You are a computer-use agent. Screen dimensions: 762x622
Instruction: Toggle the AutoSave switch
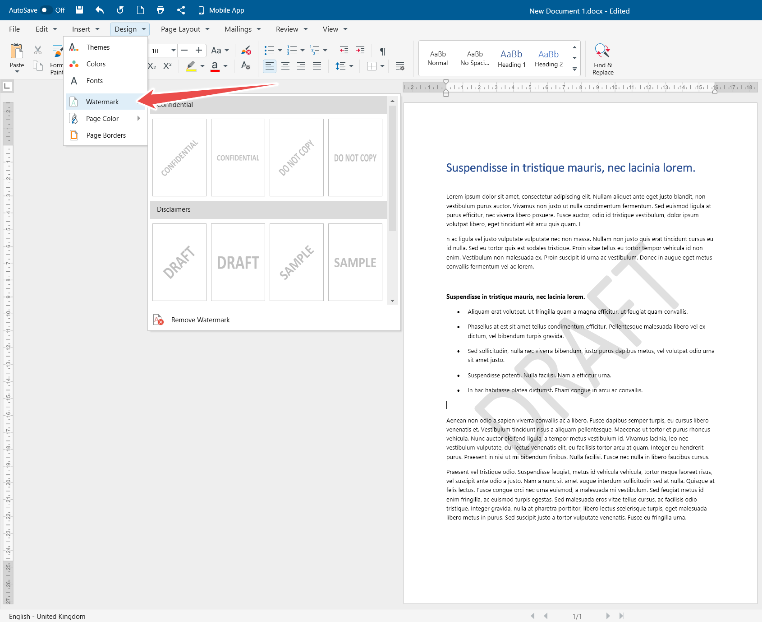(46, 10)
